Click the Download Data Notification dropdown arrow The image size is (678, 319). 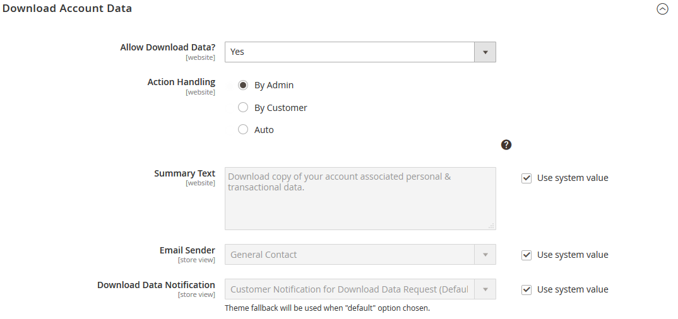pyautogui.click(x=485, y=289)
